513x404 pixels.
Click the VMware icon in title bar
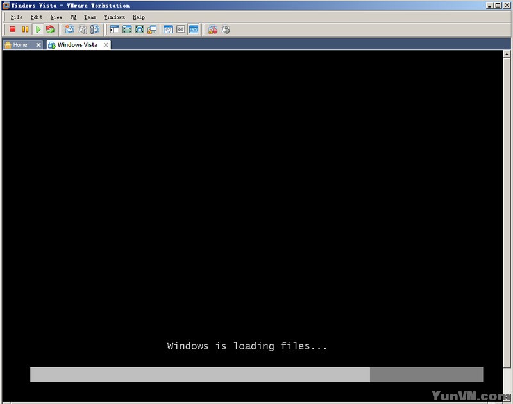point(6,5)
